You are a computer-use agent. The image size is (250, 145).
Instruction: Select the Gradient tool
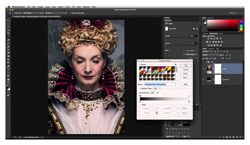(8, 56)
